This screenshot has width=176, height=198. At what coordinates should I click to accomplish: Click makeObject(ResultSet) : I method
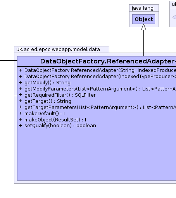click(55, 120)
